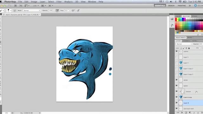Open the CS Live icon
This screenshot has width=203, height=114.
pos(195,6)
